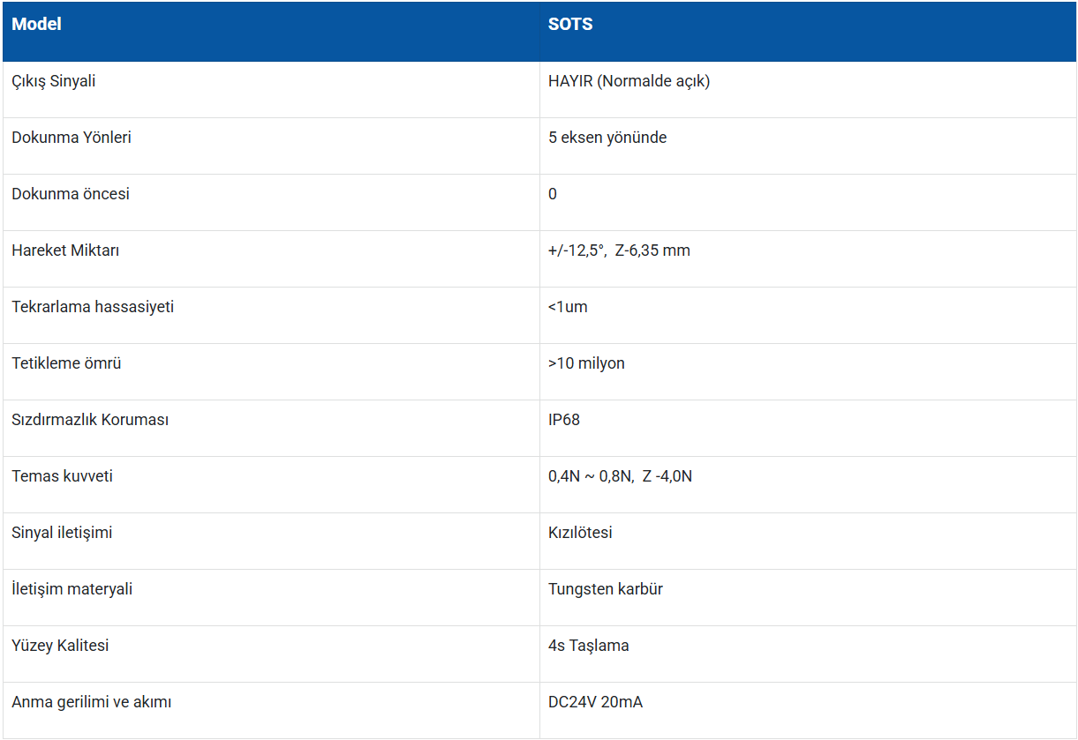Screen dimensions: 1078x740
Task: Select the Tetikleme ömrü label
Action: (x=66, y=363)
